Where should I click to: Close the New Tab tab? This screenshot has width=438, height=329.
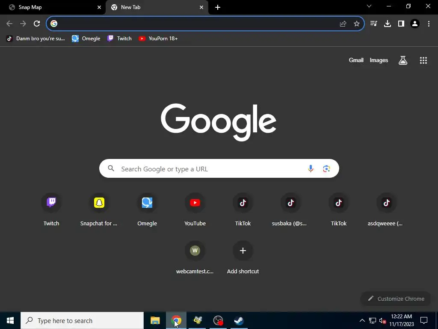[x=201, y=7]
